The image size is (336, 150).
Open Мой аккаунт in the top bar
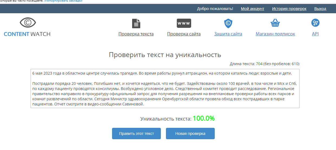tap(252, 9)
